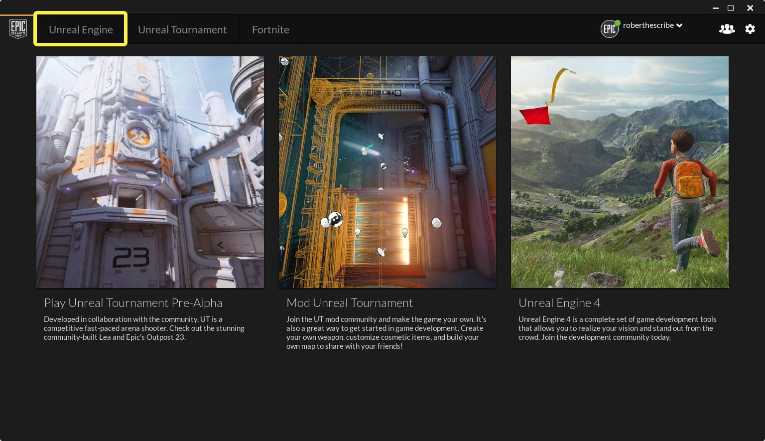Click the 'Join the UT mod community' description
This screenshot has height=441, width=765.
tap(386, 333)
